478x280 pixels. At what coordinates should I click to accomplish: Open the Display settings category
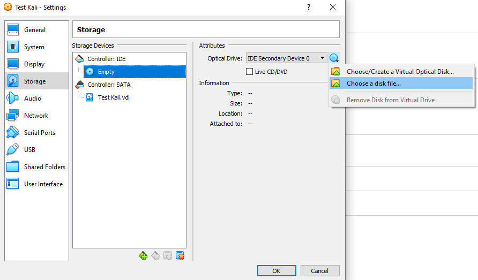(34, 64)
